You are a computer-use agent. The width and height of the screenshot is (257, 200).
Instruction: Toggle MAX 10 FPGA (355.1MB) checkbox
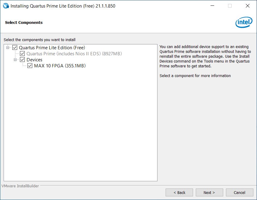[x=30, y=66]
